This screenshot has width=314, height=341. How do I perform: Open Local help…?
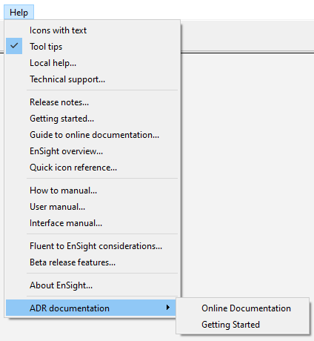coord(92,63)
